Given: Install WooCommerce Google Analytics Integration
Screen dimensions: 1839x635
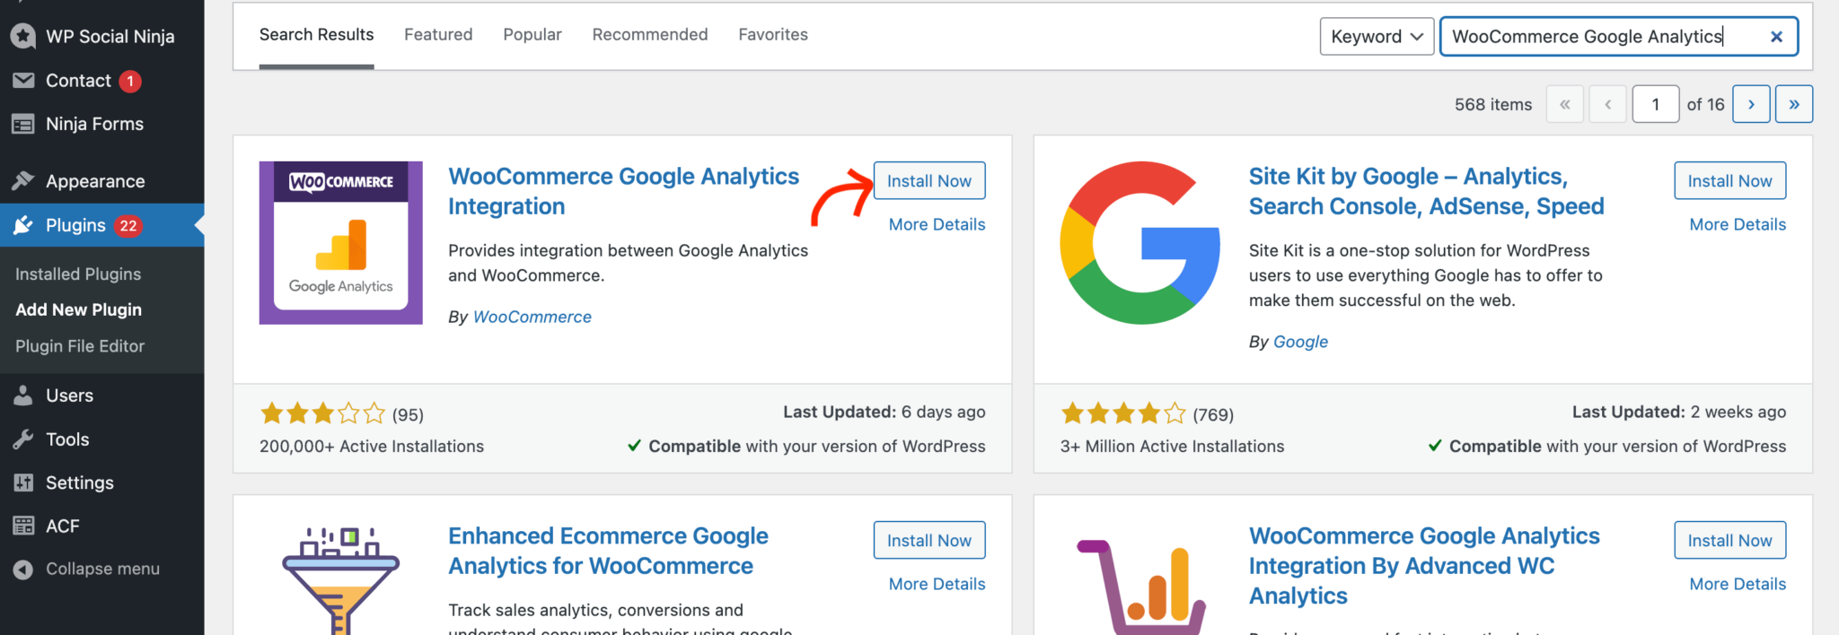Looking at the screenshot, I should point(929,180).
